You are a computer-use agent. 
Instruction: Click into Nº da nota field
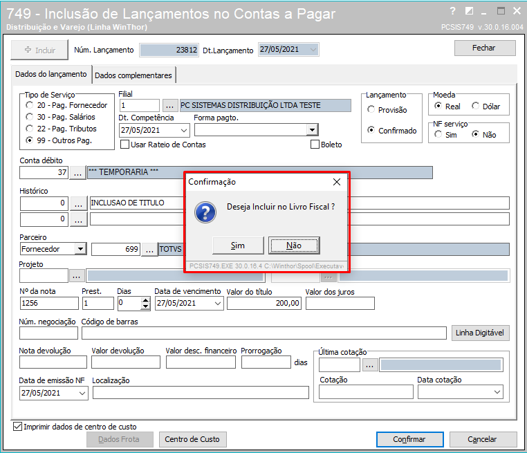pos(49,304)
